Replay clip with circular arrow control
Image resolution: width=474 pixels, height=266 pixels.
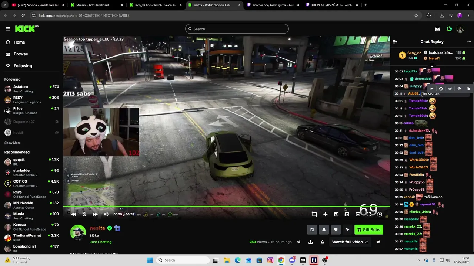coord(84,214)
